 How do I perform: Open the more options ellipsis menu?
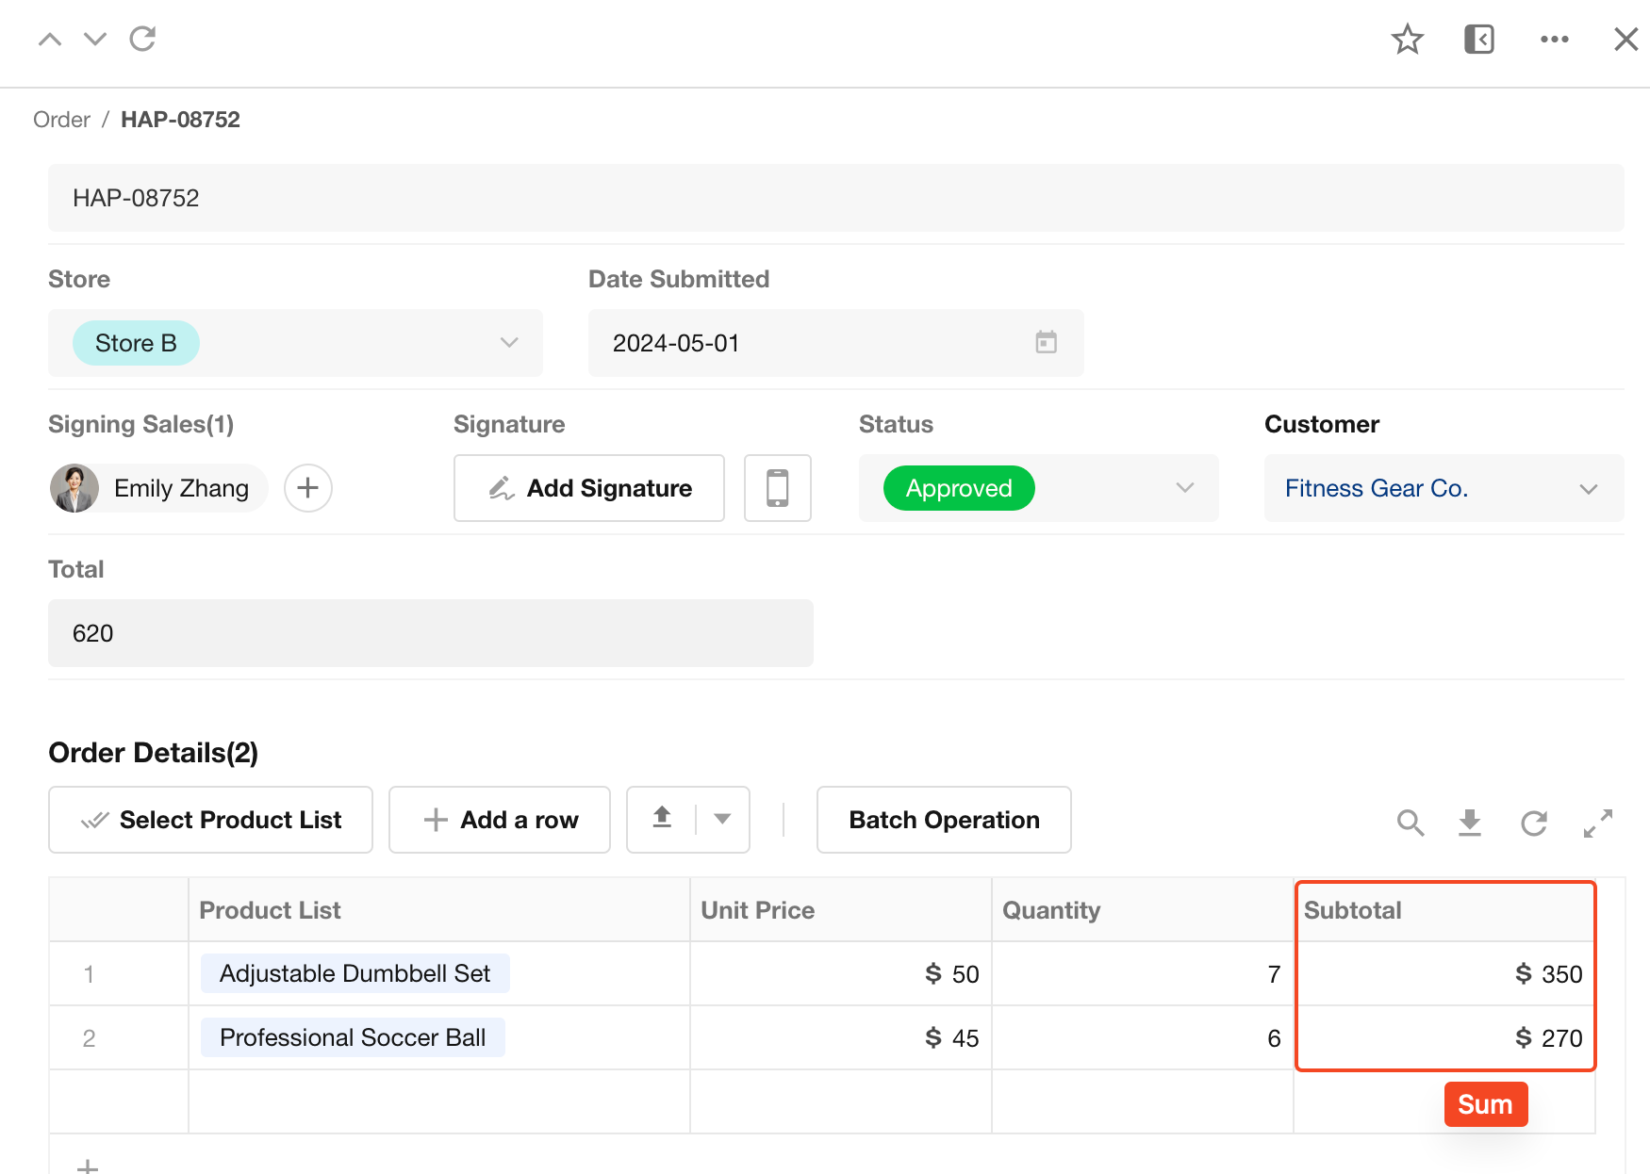point(1554,40)
